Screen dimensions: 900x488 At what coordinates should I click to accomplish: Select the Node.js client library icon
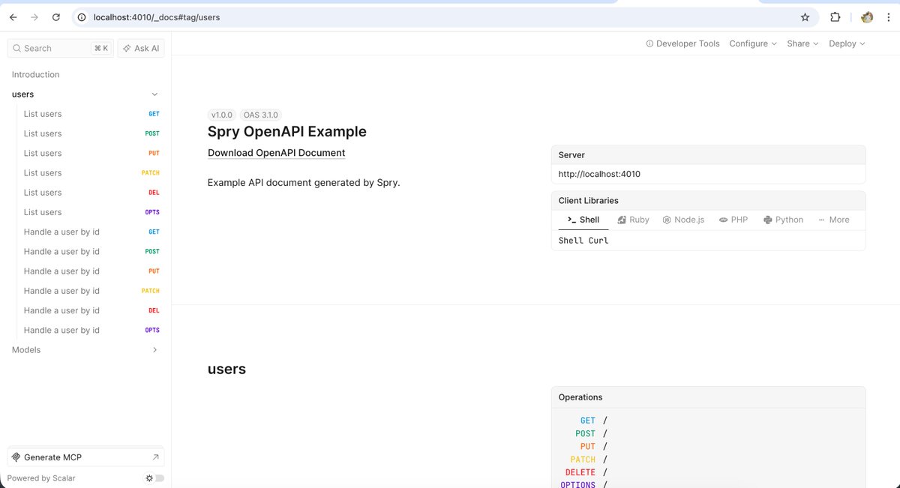point(667,220)
